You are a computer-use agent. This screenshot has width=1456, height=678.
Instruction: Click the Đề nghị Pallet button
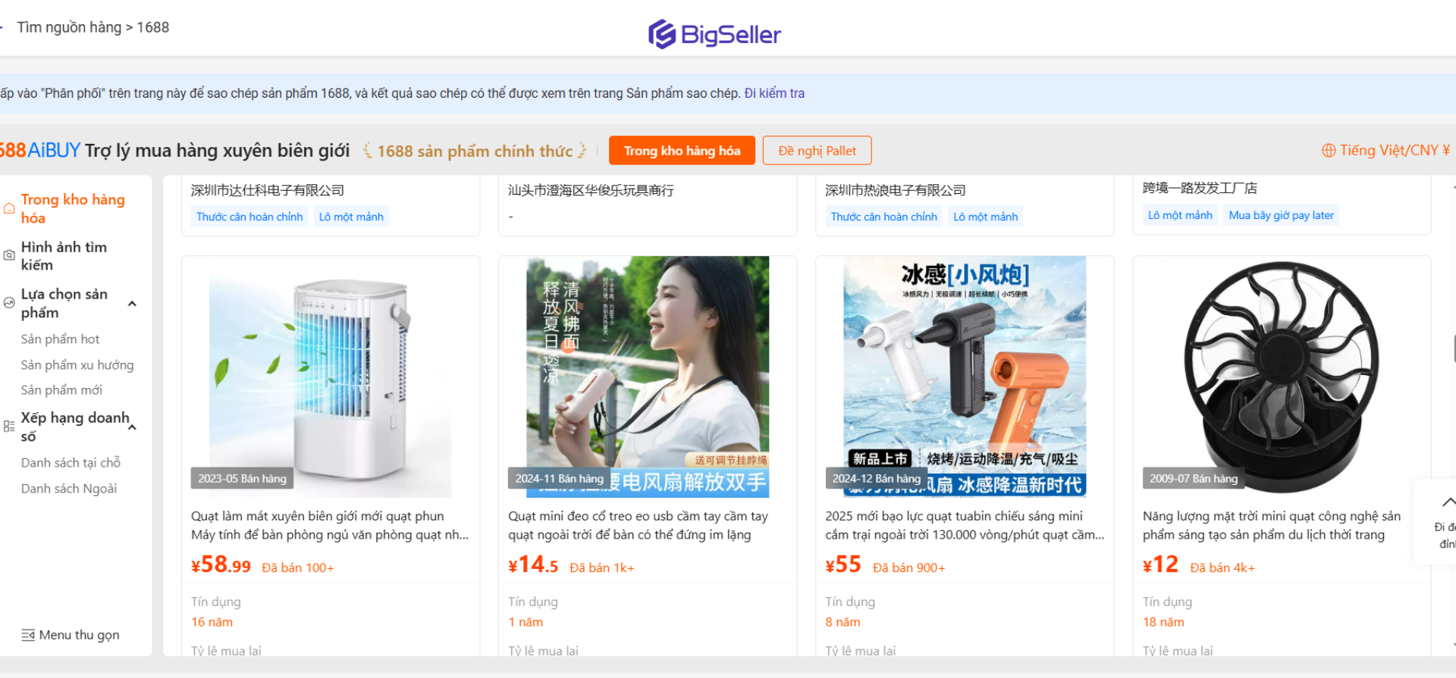[x=817, y=150]
